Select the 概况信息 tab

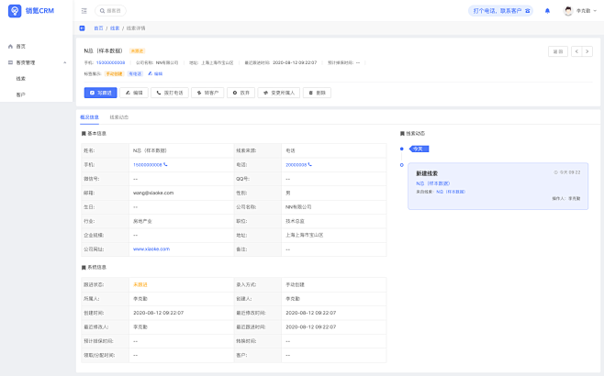(x=89, y=117)
